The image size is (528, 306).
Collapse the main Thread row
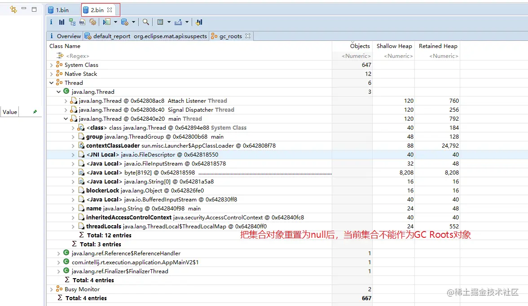66,118
